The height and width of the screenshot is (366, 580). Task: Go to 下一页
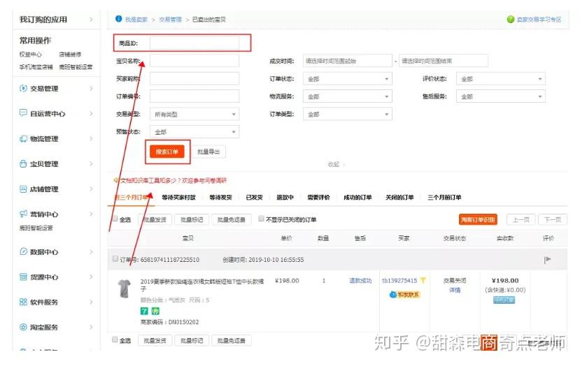tap(553, 219)
